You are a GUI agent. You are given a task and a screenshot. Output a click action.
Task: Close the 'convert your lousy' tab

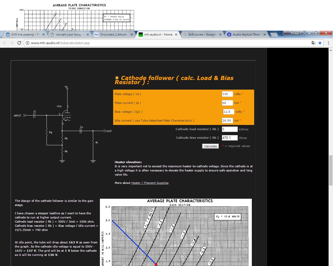88,35
